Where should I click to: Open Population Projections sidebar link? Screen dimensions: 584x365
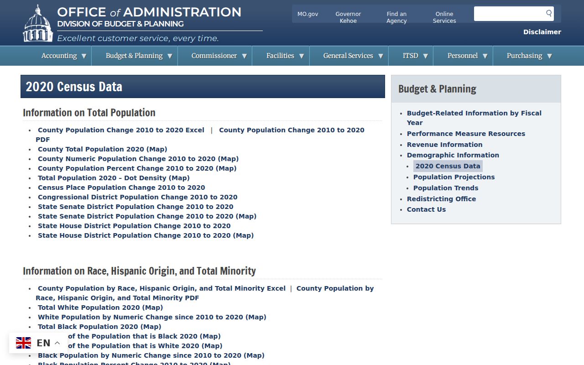click(x=454, y=177)
